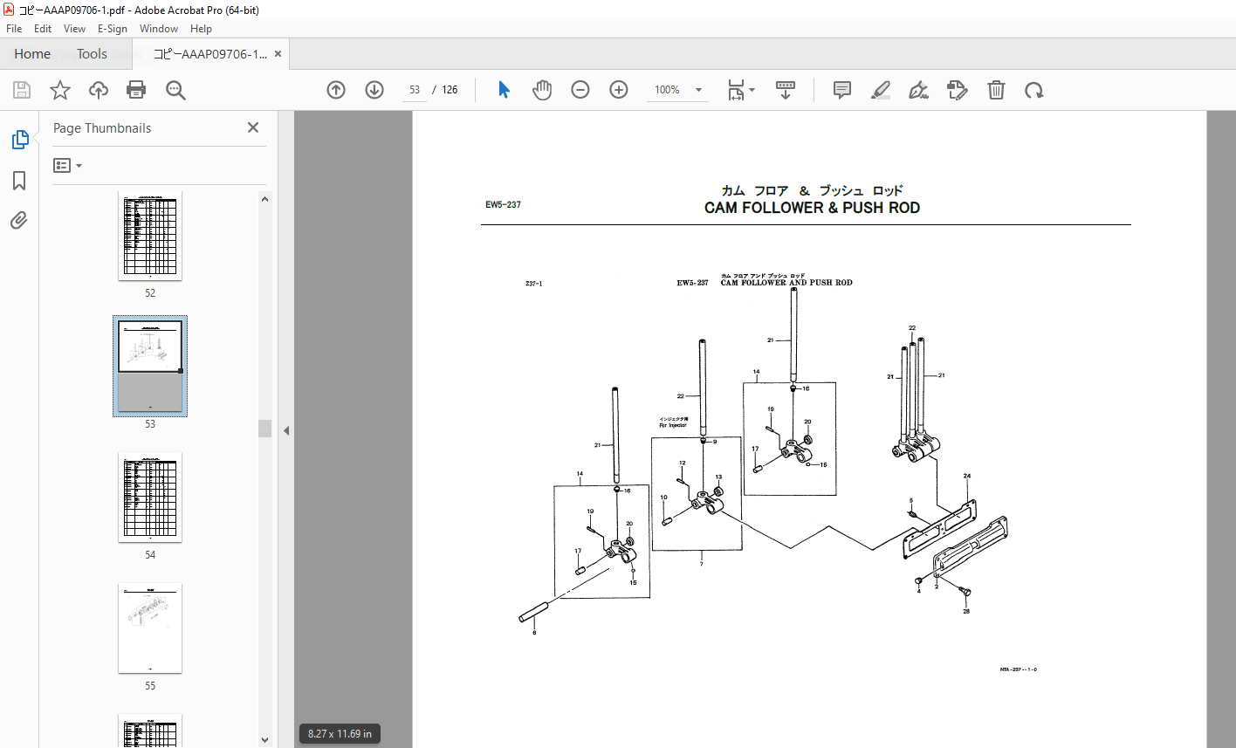Viewport: 1236px width, 748px height.
Task: Switch to the Tools tab
Action: click(x=92, y=54)
